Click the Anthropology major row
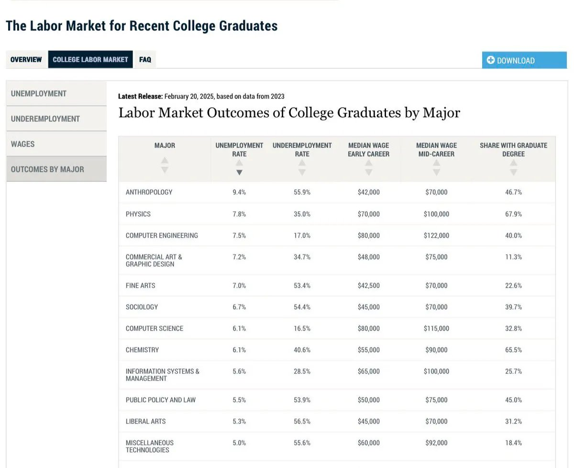 pyautogui.click(x=149, y=192)
